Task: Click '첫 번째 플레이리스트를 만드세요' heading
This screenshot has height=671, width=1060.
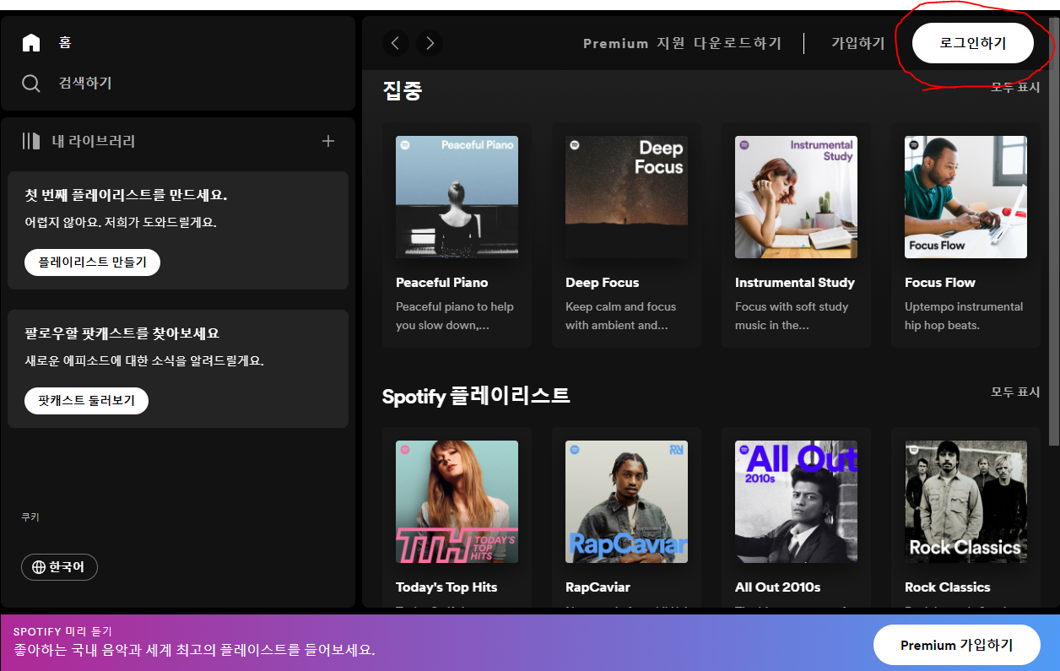Action: (x=126, y=196)
